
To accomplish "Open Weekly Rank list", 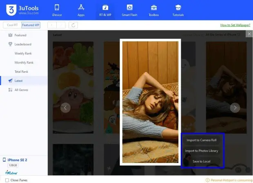I will coord(24,54).
